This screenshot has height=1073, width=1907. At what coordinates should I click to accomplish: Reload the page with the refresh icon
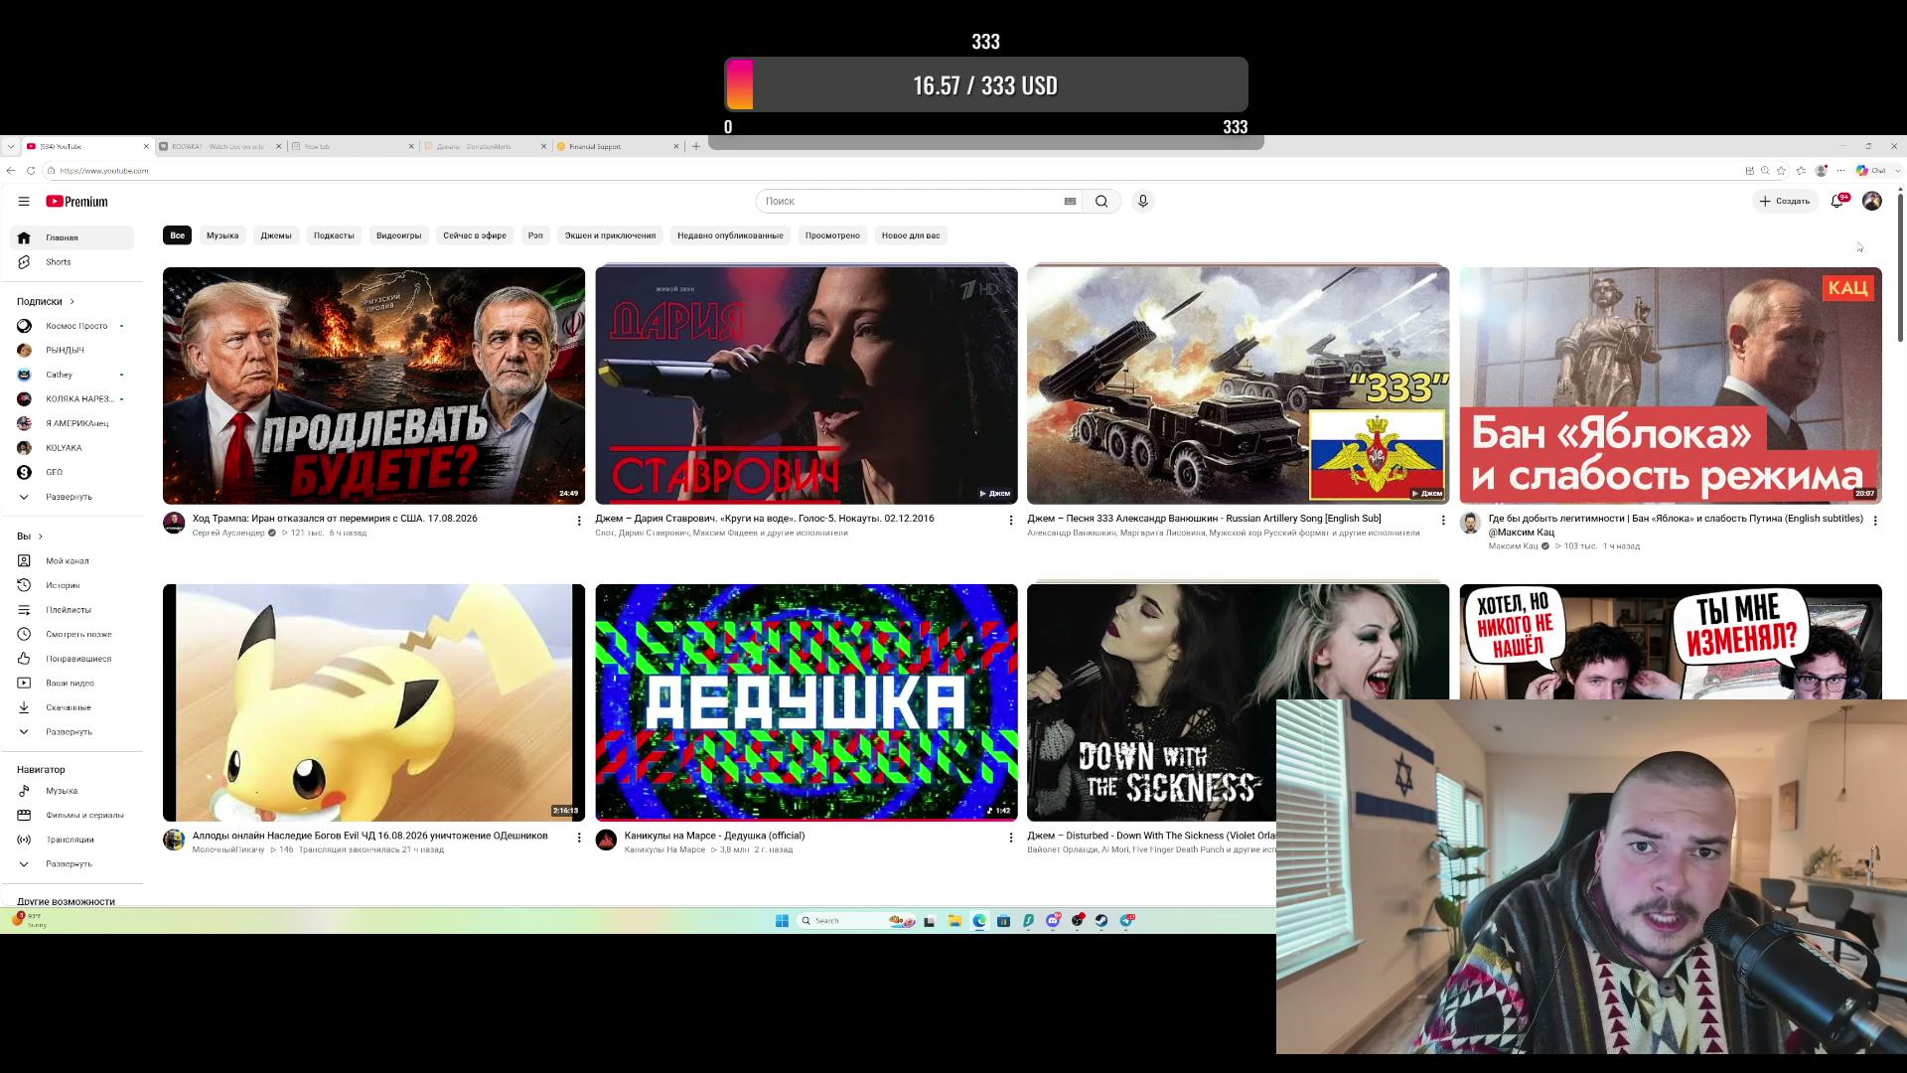tap(31, 171)
